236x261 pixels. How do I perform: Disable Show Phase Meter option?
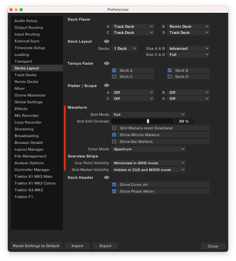114,191
